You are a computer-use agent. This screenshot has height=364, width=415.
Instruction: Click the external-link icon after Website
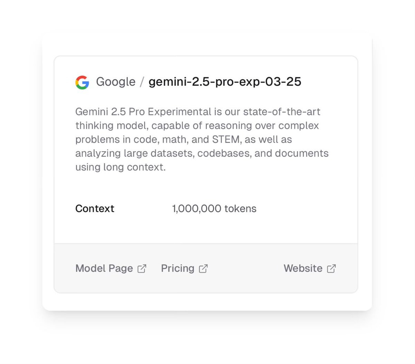coord(331,269)
